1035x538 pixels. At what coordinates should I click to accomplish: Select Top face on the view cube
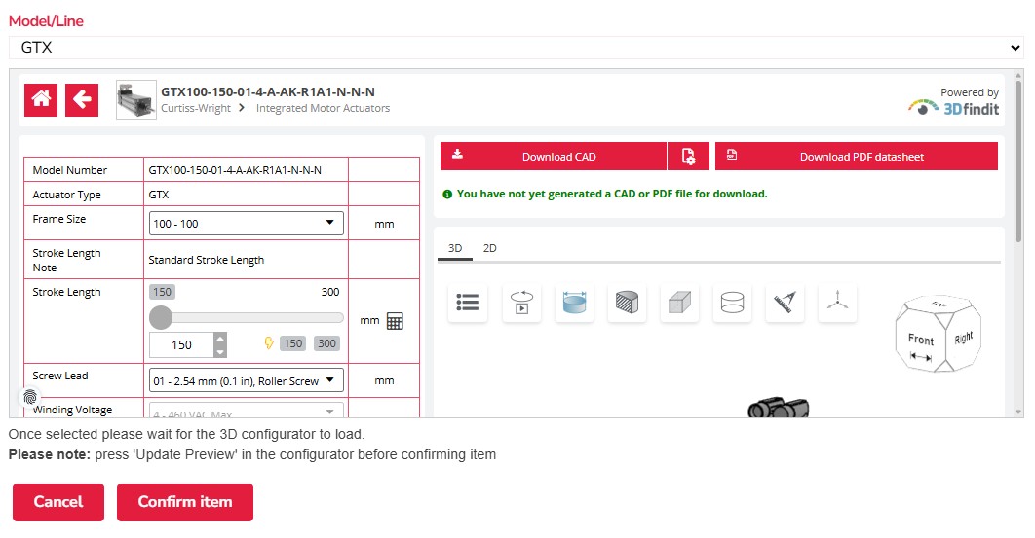tap(939, 304)
